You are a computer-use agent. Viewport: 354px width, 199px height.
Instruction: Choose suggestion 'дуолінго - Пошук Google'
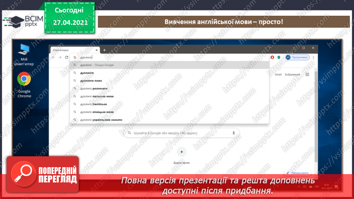coord(170,65)
